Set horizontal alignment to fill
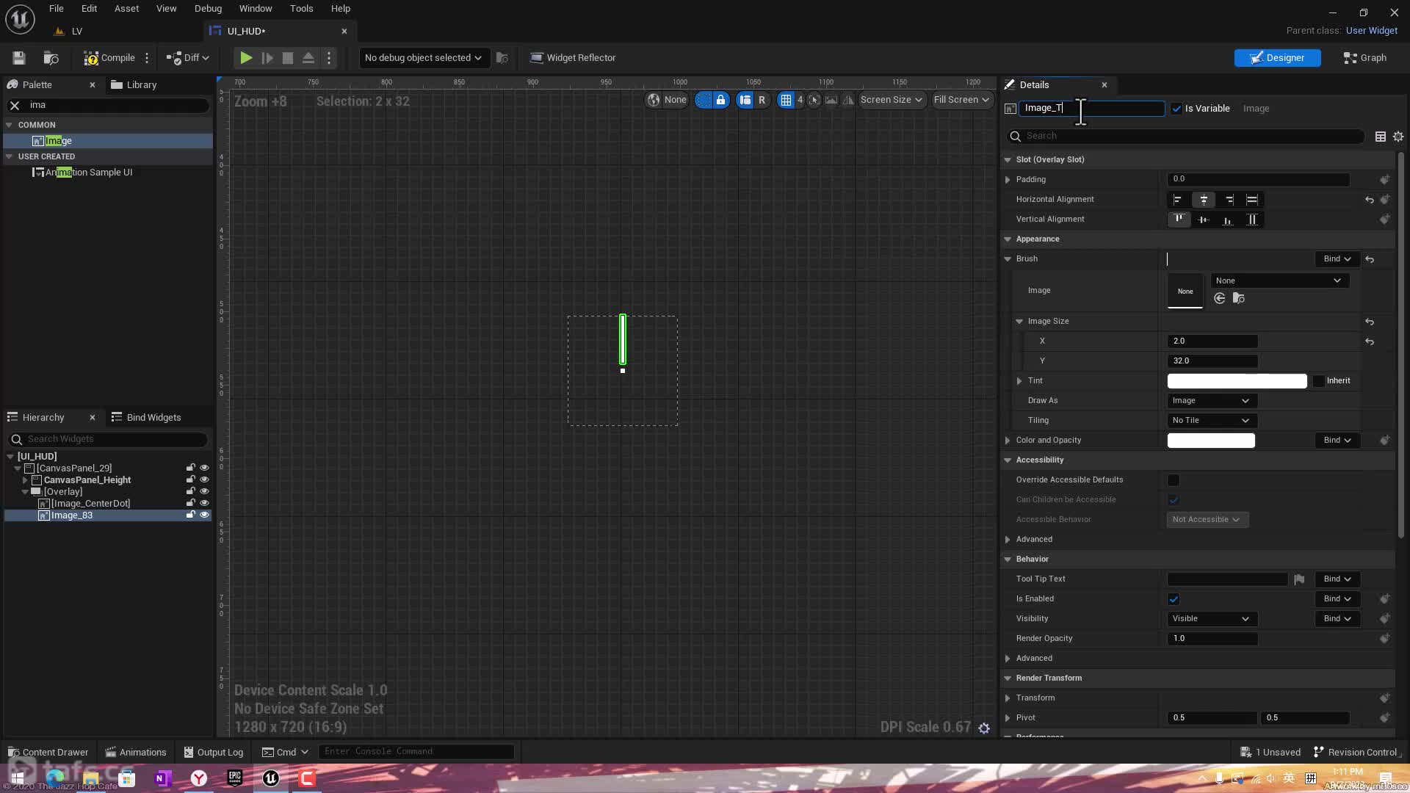Screen dimensions: 1410x793 [1252, 200]
